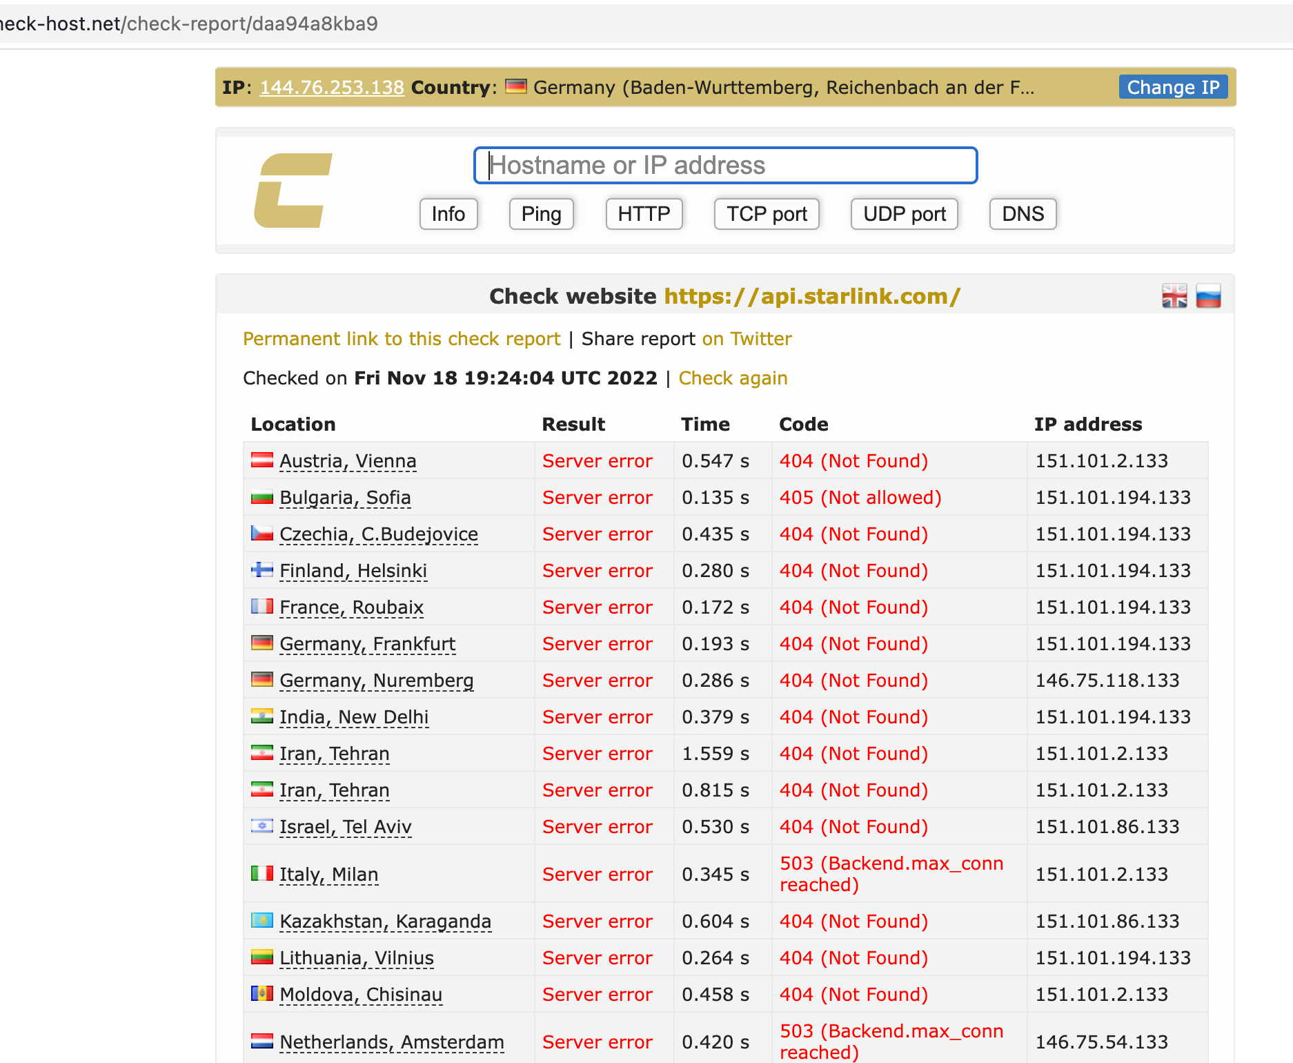The height and width of the screenshot is (1063, 1293).
Task: Open the Germany, Frankfurt location
Action: (x=367, y=644)
